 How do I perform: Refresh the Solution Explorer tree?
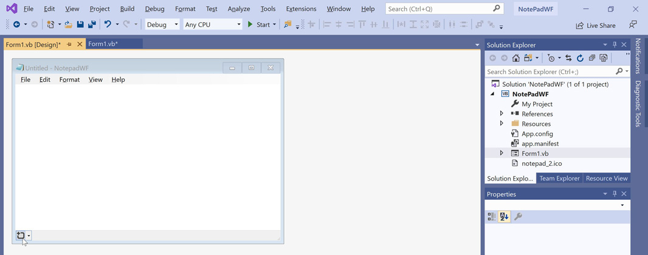[580, 58]
